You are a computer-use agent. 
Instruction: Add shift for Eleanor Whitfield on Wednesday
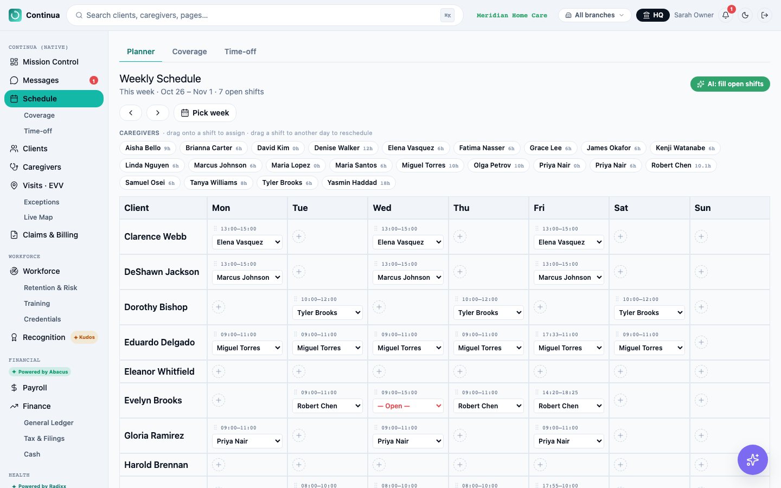coord(379,371)
